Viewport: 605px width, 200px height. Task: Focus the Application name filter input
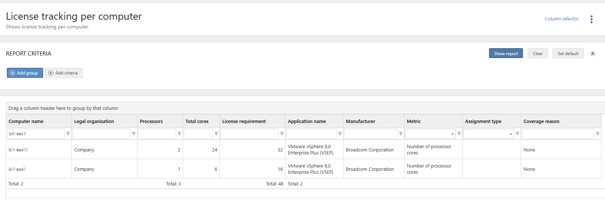coord(311,134)
